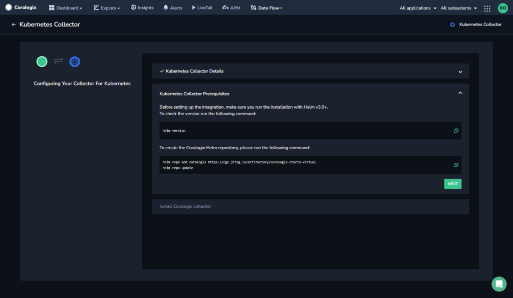This screenshot has width=513, height=298.
Task: Click the Coralogix logo icon
Action: coord(9,7)
